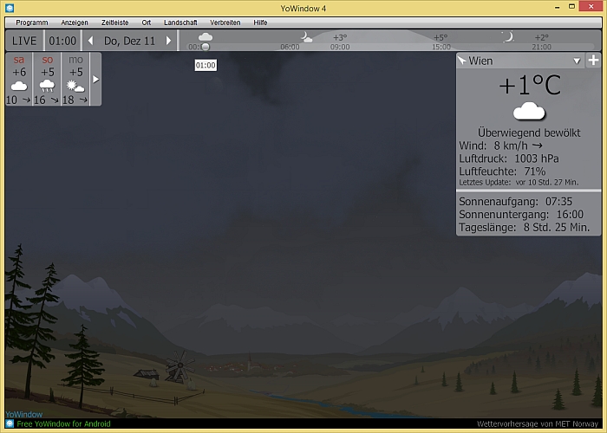
Task: Click the +3° timeline temperature
Action: pos(340,37)
